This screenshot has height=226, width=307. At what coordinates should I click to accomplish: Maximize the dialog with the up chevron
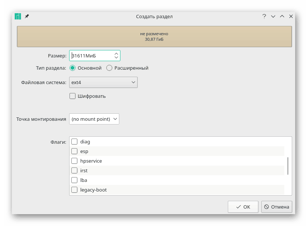tap(282, 16)
